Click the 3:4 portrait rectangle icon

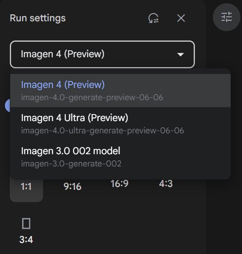click(26, 223)
